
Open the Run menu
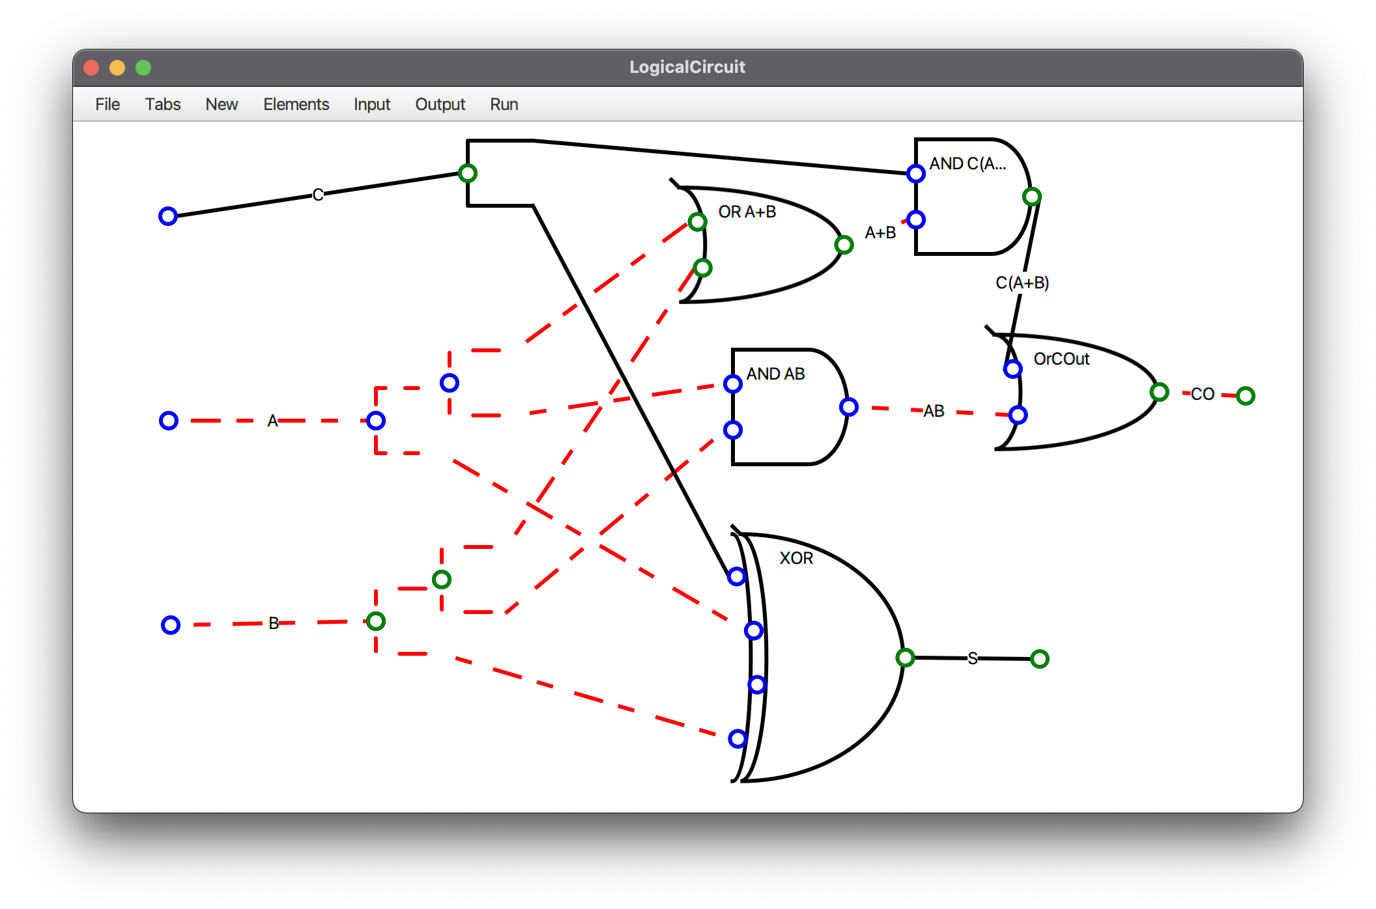pyautogui.click(x=504, y=104)
